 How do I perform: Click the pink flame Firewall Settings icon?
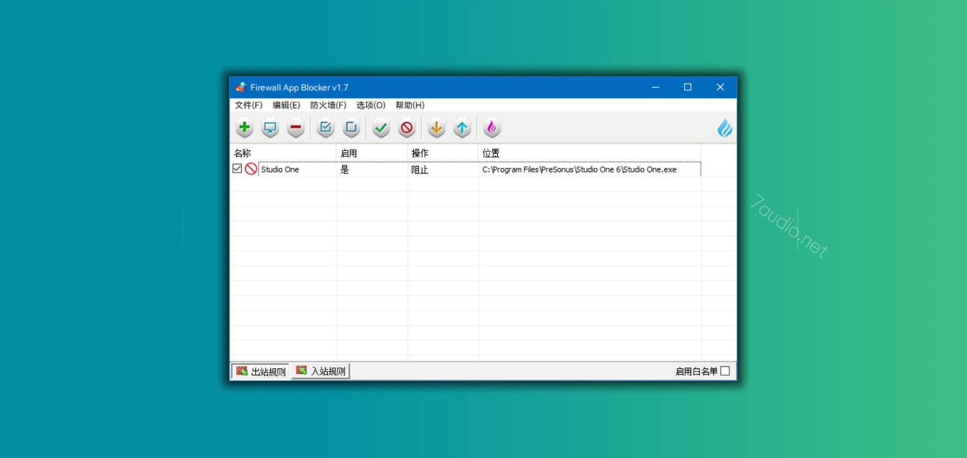tap(492, 128)
